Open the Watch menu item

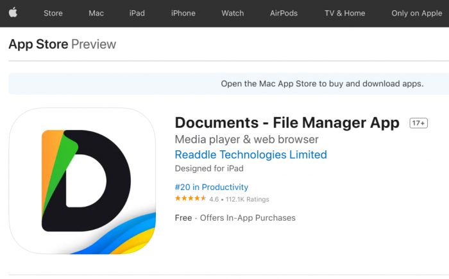click(232, 13)
